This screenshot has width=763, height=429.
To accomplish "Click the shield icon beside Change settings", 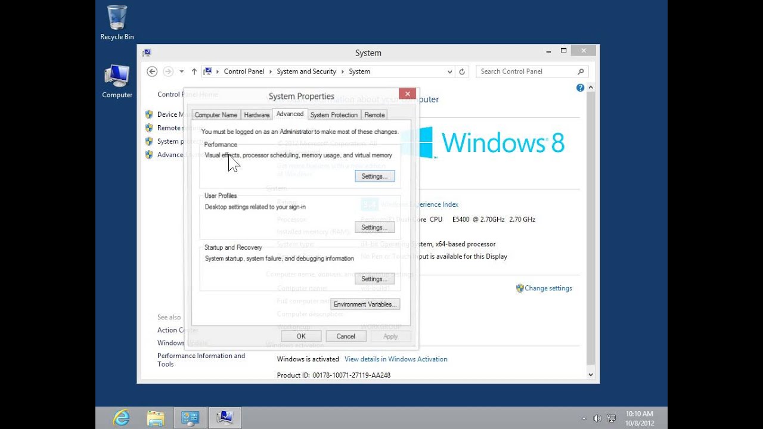I will pos(520,288).
